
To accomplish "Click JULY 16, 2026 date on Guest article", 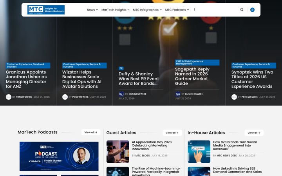I will tap(159, 156).
